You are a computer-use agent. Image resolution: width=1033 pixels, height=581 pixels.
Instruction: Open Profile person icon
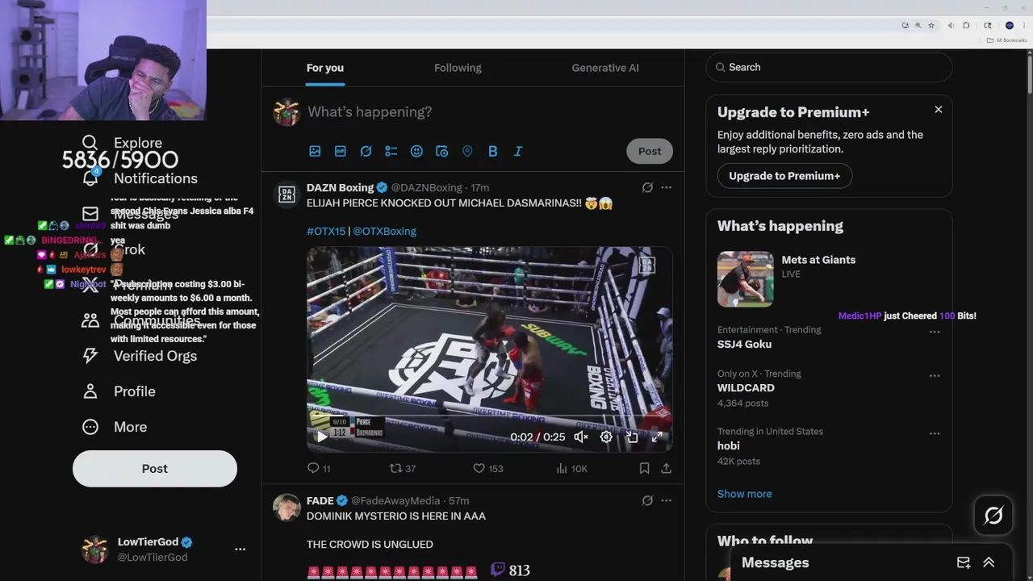pyautogui.click(x=90, y=391)
